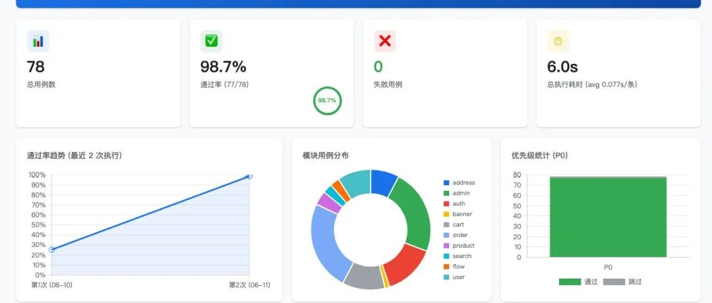Click the 通过率趋势 chart title

(x=74, y=155)
